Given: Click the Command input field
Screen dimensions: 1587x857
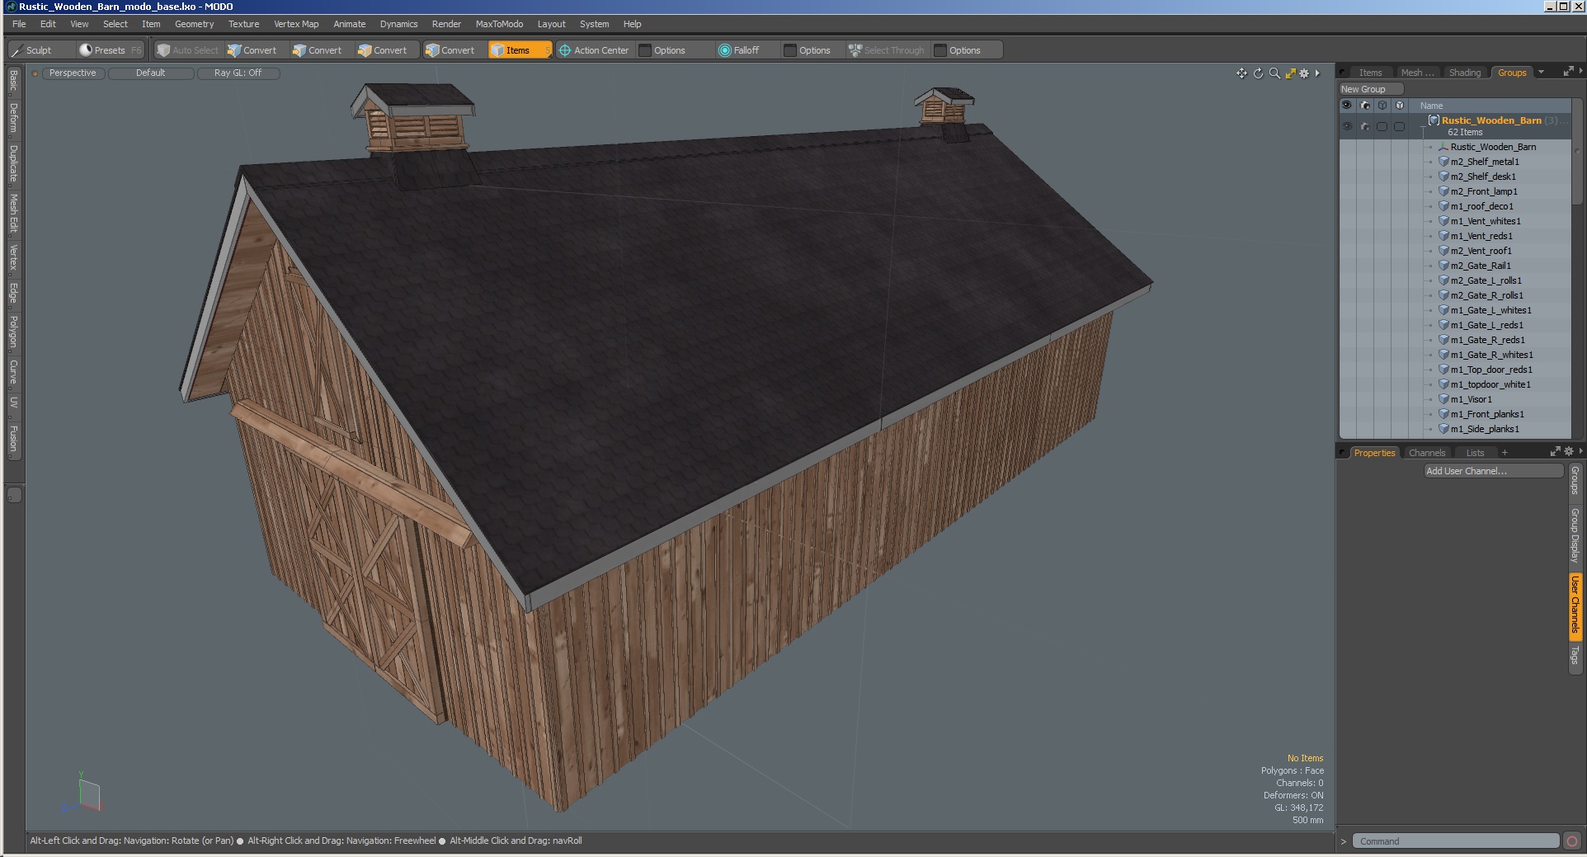Looking at the screenshot, I should (x=1456, y=841).
